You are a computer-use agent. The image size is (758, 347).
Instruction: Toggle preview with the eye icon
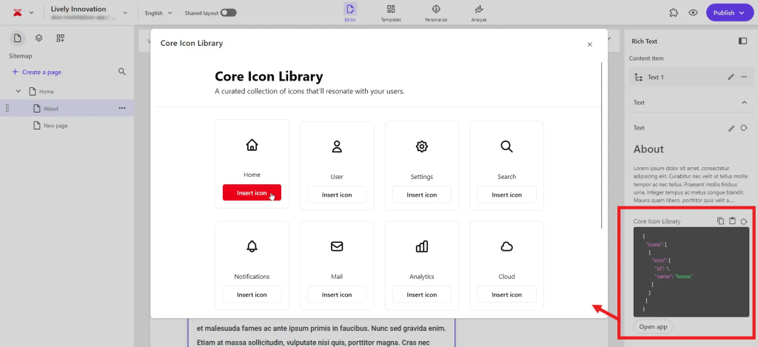click(x=694, y=13)
